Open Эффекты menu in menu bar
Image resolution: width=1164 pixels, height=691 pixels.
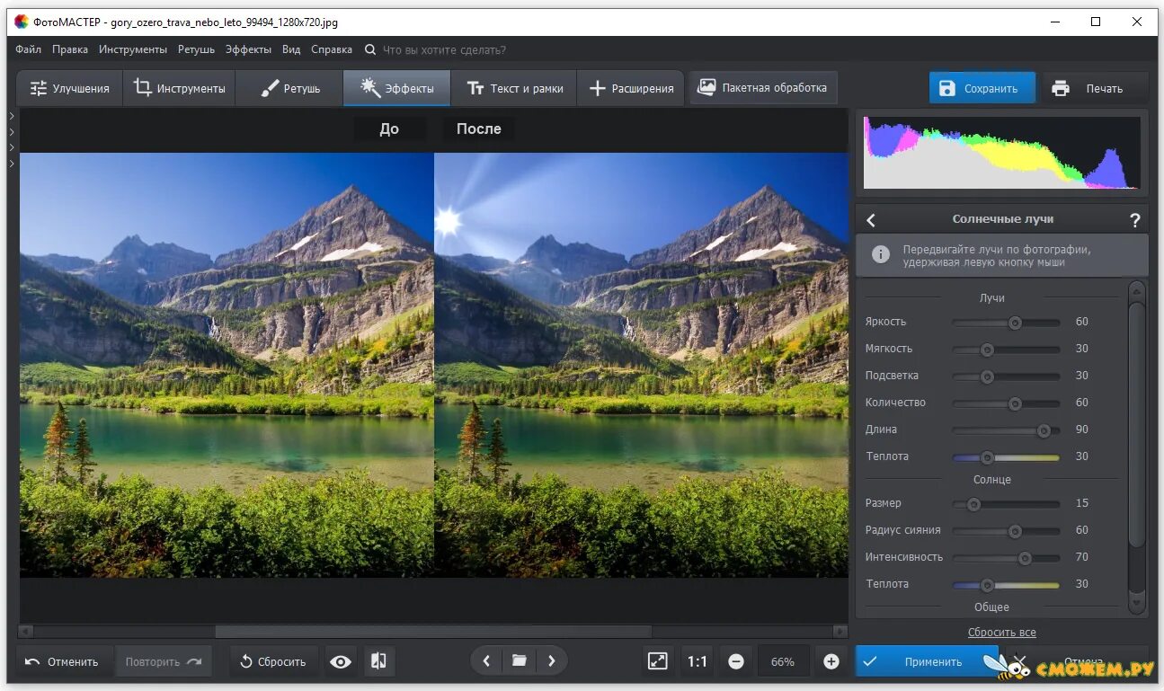tap(248, 49)
